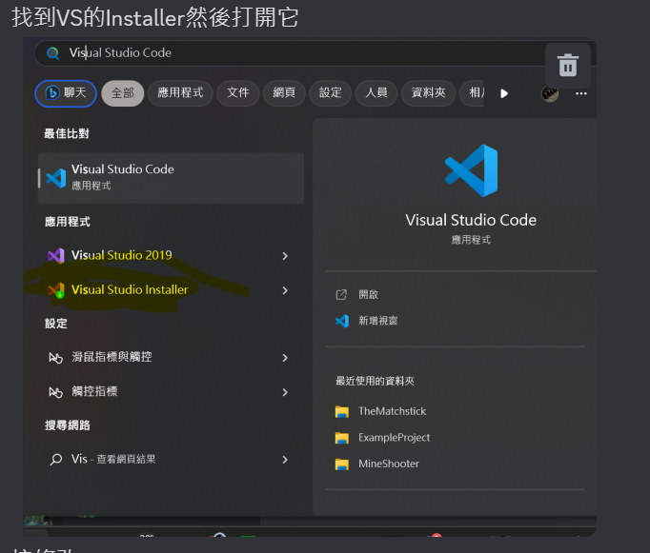The height and width of the screenshot is (553, 650).
Task: Click large Visual Studio Code logo in preview
Action: [471, 170]
